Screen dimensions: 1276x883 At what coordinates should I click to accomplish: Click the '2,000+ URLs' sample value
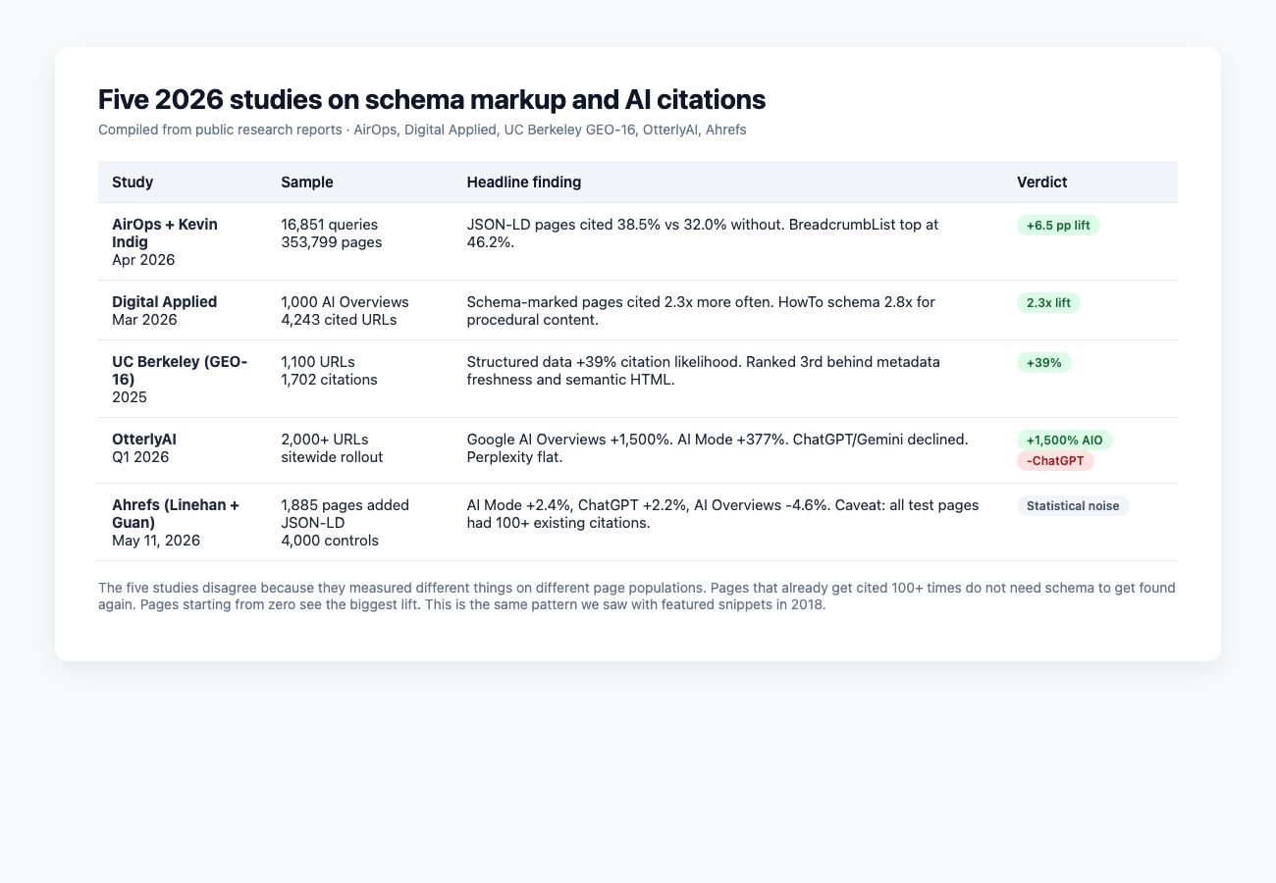coord(325,439)
